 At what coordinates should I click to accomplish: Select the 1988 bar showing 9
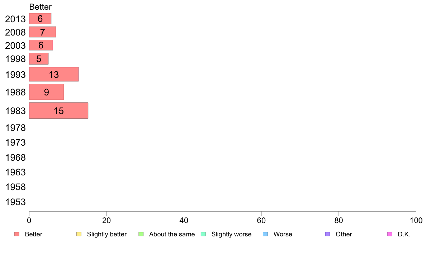[47, 92]
